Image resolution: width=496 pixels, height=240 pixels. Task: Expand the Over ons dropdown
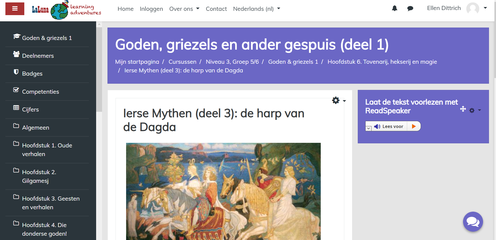coord(184,9)
